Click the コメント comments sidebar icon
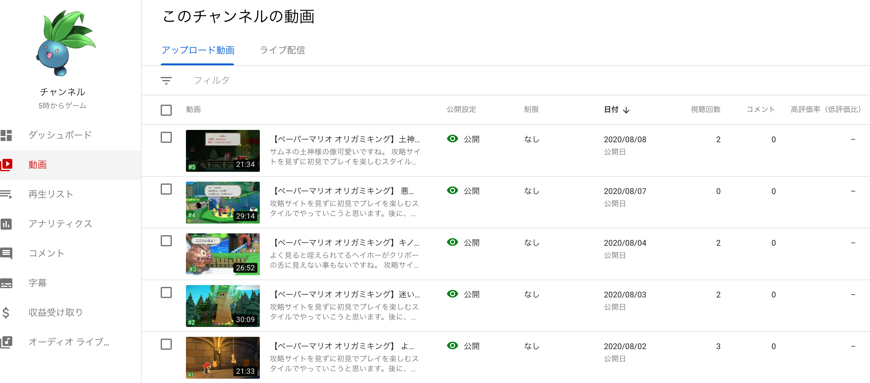 coord(6,253)
